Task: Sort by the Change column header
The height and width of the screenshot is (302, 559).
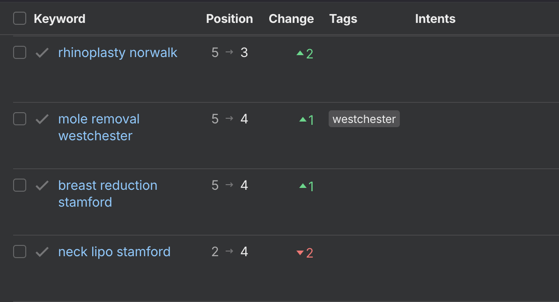Action: tap(291, 19)
